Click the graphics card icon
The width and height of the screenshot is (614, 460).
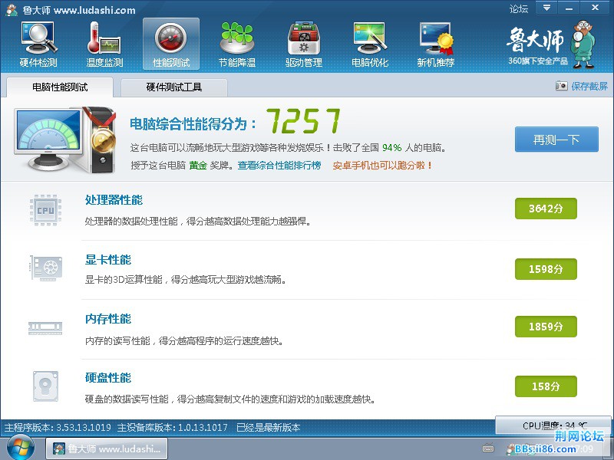[x=46, y=268]
